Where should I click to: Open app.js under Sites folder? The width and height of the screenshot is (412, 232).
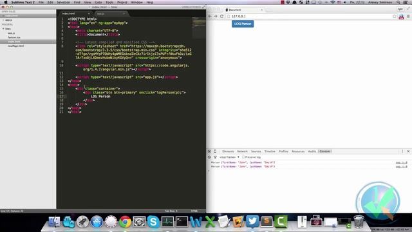click(x=11, y=33)
